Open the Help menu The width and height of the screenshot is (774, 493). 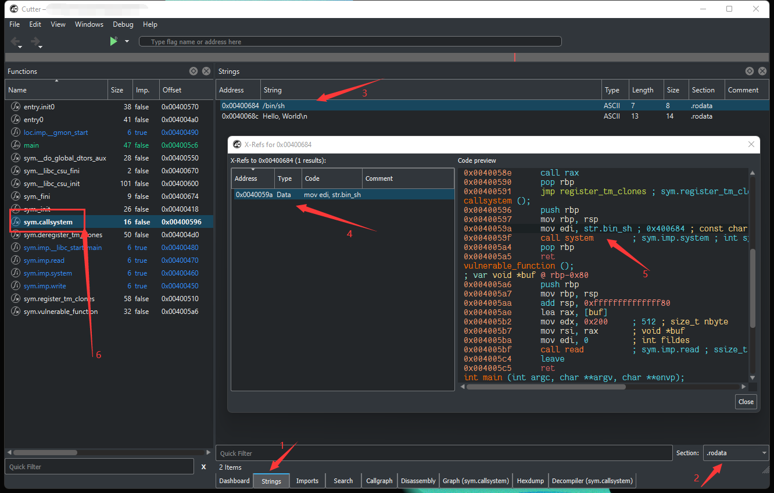(150, 24)
